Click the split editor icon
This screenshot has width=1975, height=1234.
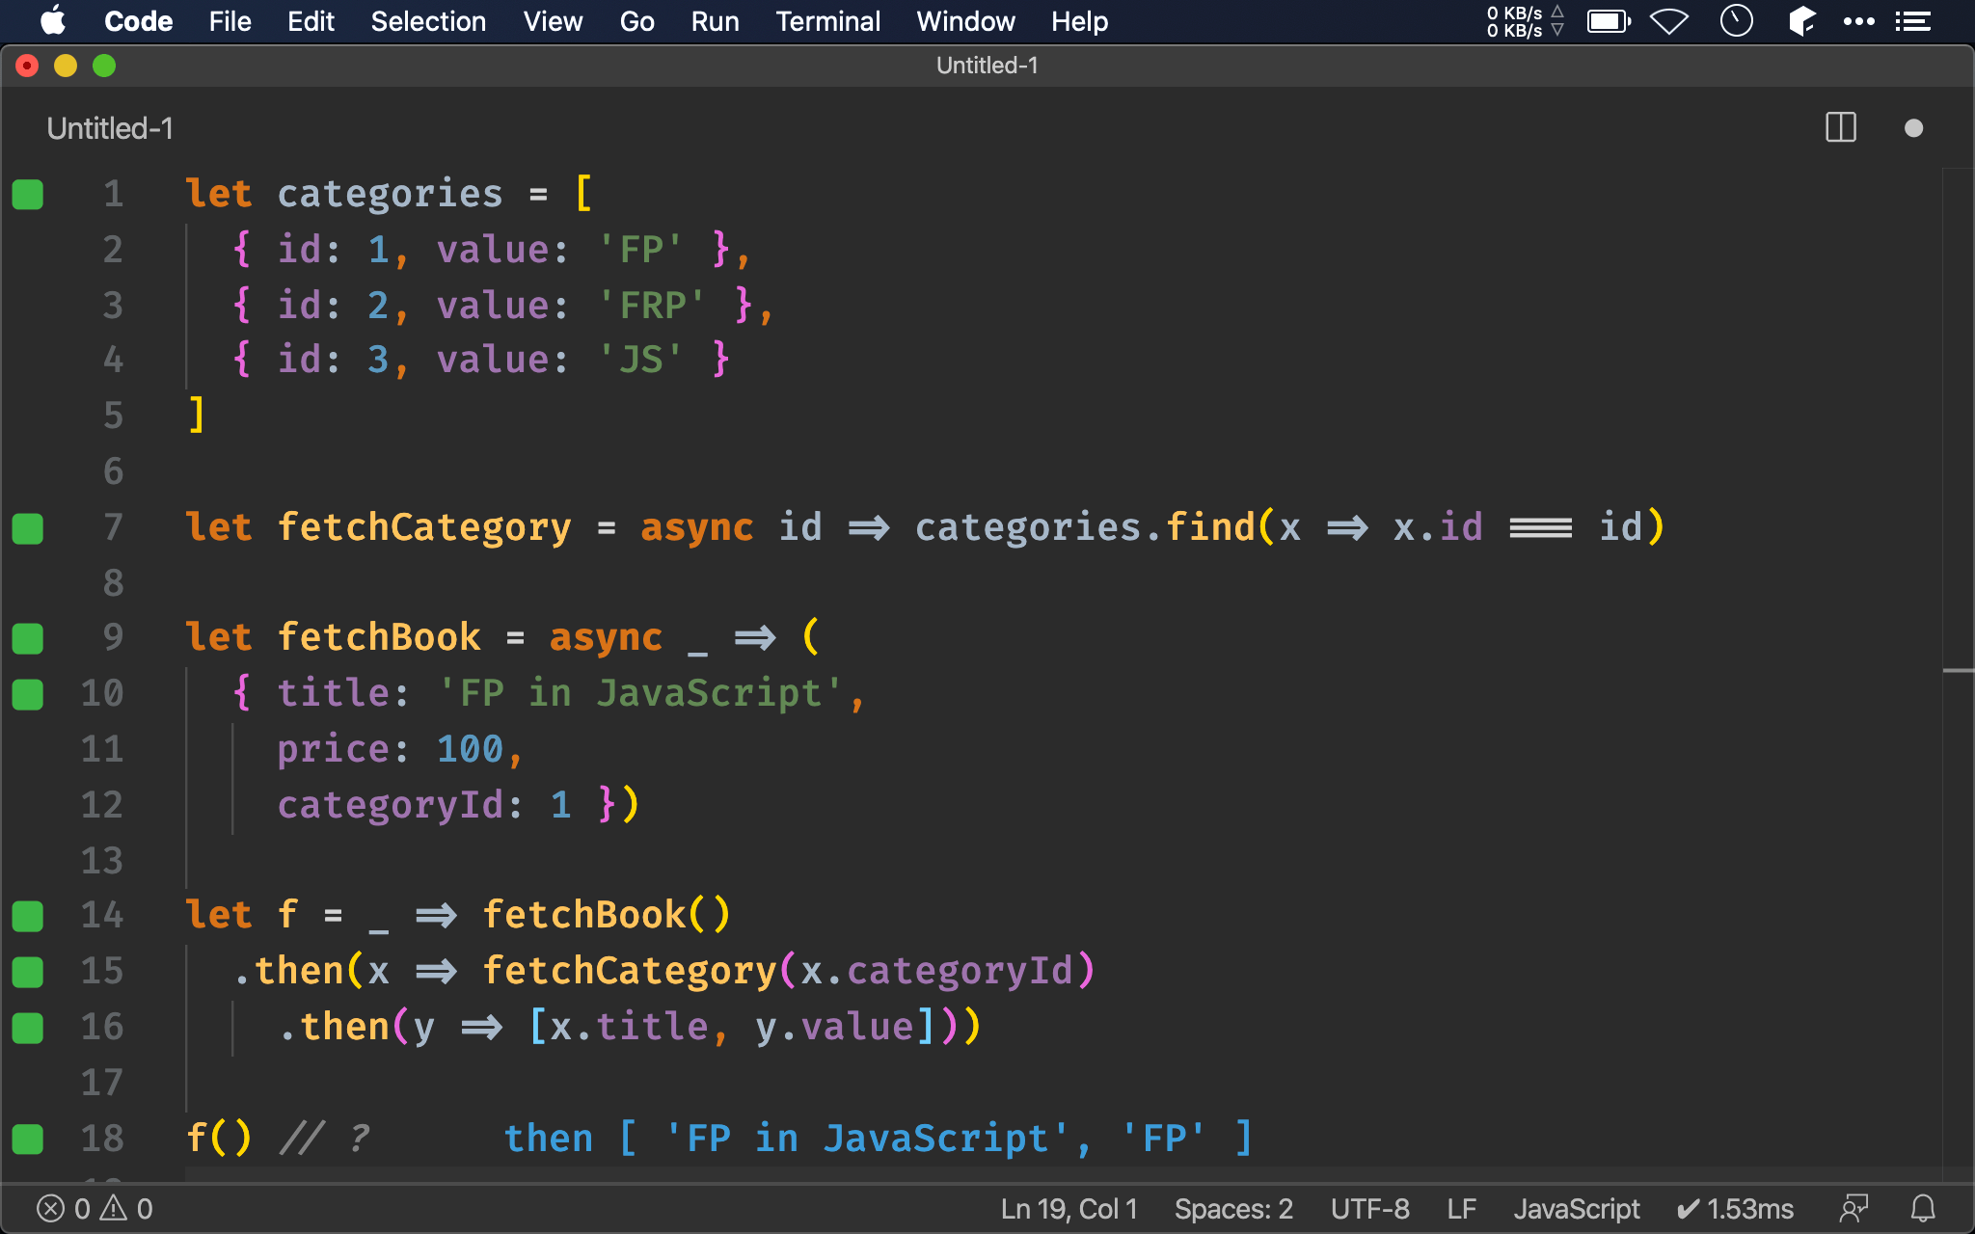click(x=1840, y=127)
